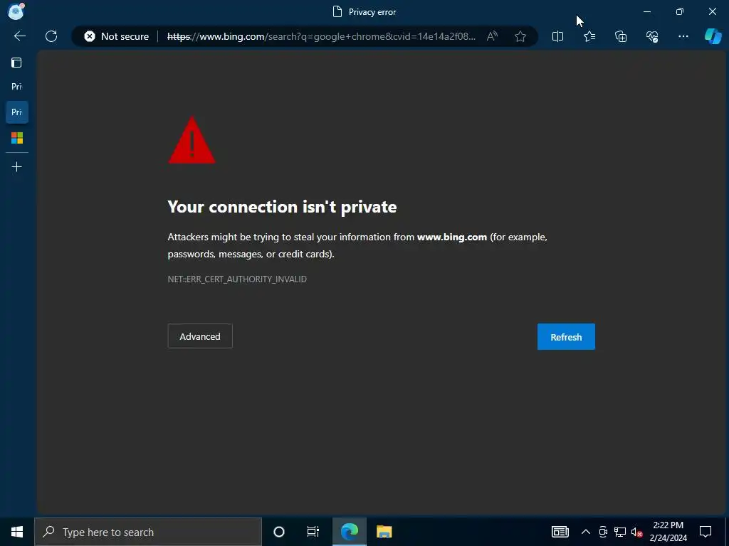Click the NET::ERR_CERT_AUTHORITY_INVALID error code
The height and width of the screenshot is (546, 729).
(x=237, y=279)
